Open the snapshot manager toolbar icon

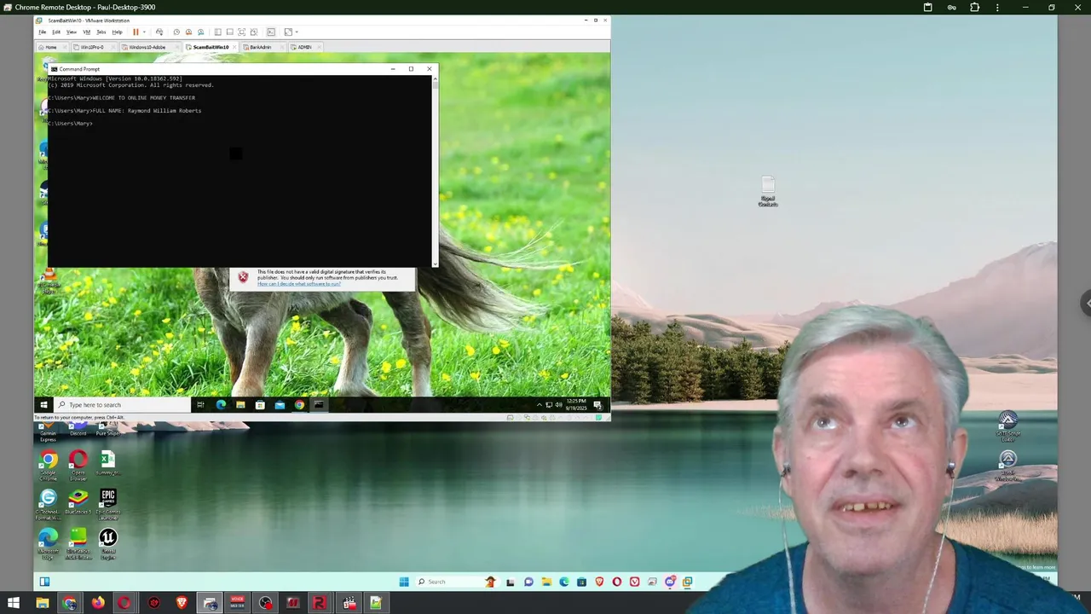coord(201,32)
